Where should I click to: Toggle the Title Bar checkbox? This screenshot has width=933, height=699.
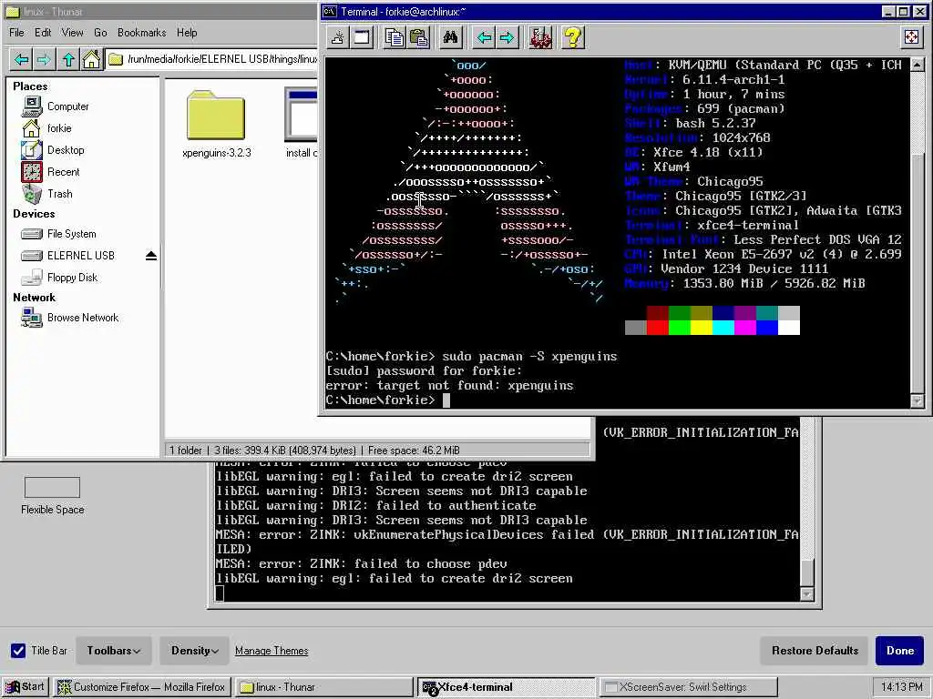18,651
